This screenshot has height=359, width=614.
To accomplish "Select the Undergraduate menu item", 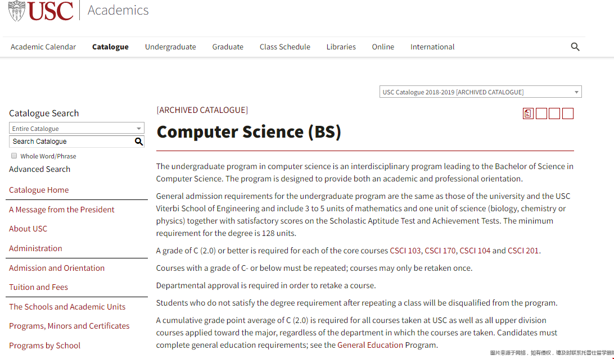I will click(170, 47).
